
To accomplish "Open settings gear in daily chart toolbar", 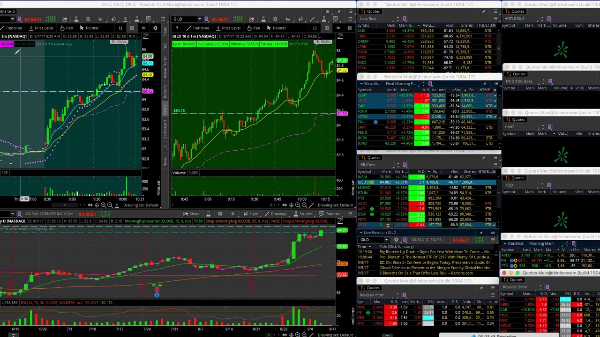I will click(x=220, y=214).
